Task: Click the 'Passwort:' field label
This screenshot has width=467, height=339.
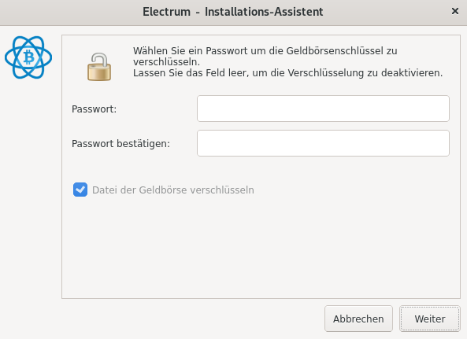Action: pos(95,109)
